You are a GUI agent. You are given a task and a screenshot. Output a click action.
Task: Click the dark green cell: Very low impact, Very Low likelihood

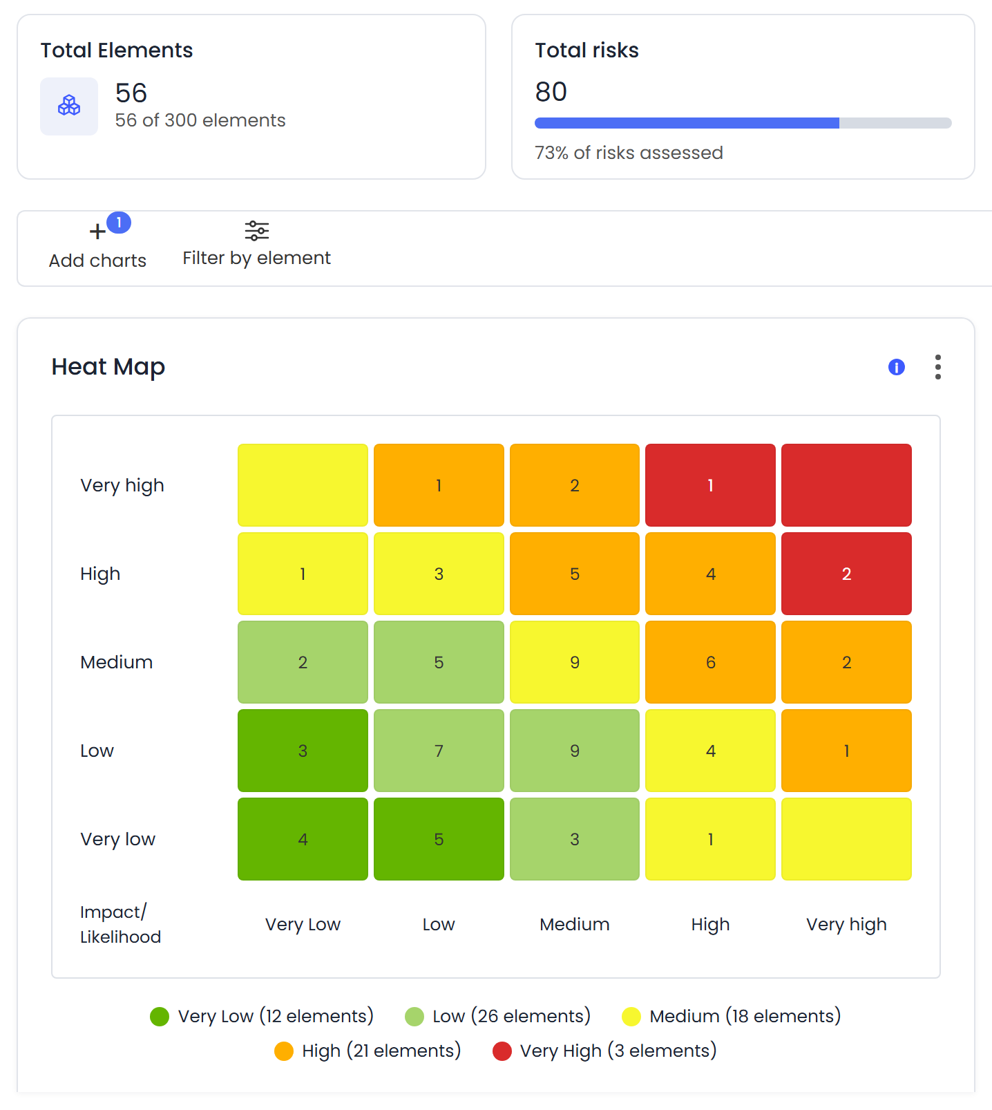pyautogui.click(x=303, y=839)
